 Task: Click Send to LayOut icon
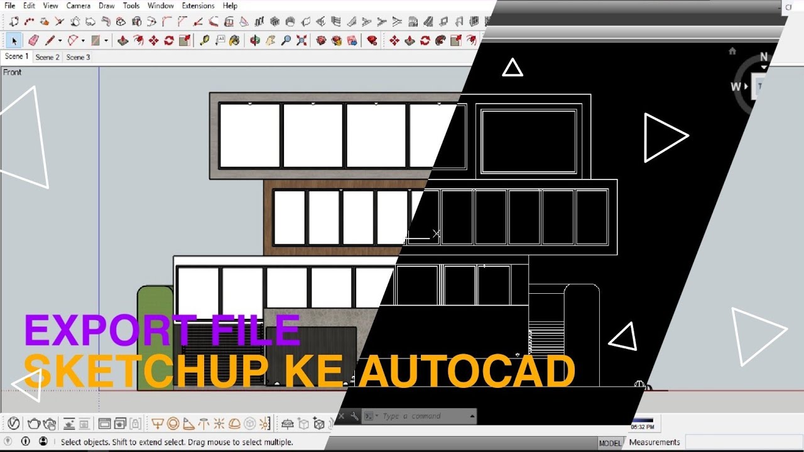point(352,41)
